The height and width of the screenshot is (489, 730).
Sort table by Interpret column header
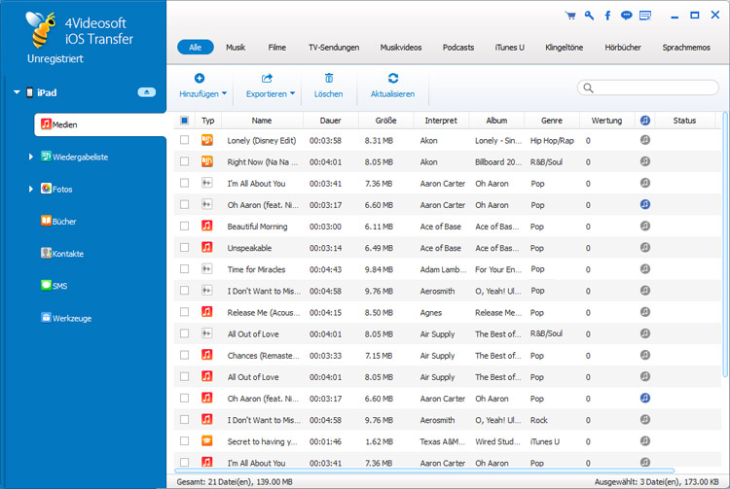click(441, 121)
